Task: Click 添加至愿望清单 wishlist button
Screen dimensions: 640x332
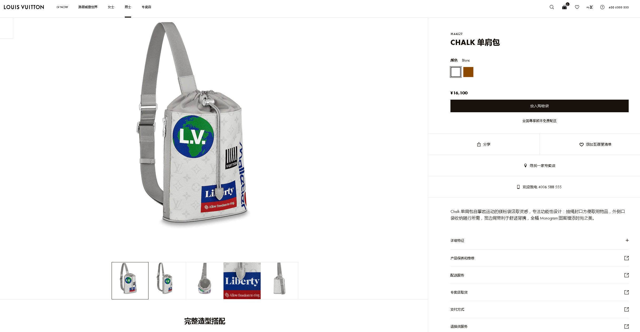Action: pyautogui.click(x=595, y=144)
